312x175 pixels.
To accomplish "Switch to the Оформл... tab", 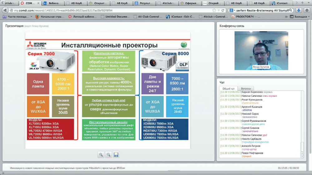I will click(190, 3).
